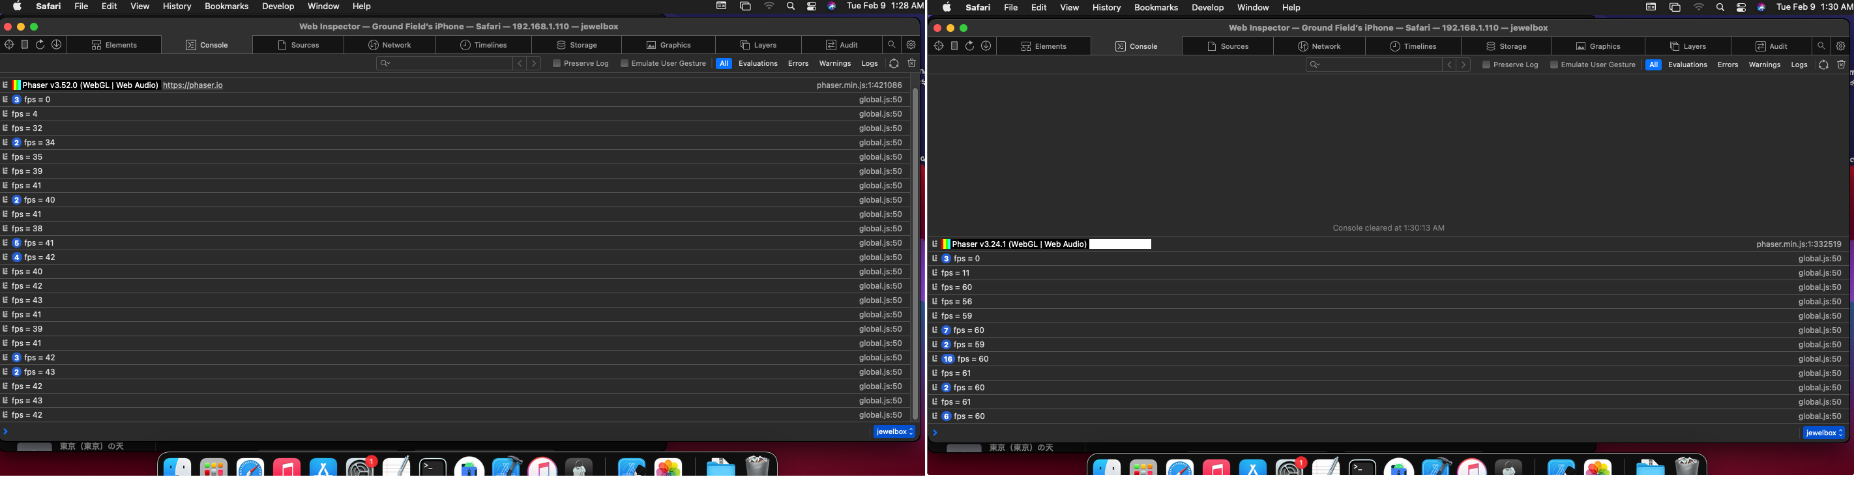Switch to Timelines tab in right Web Inspector
This screenshot has height=477, width=1854.
[1413, 46]
